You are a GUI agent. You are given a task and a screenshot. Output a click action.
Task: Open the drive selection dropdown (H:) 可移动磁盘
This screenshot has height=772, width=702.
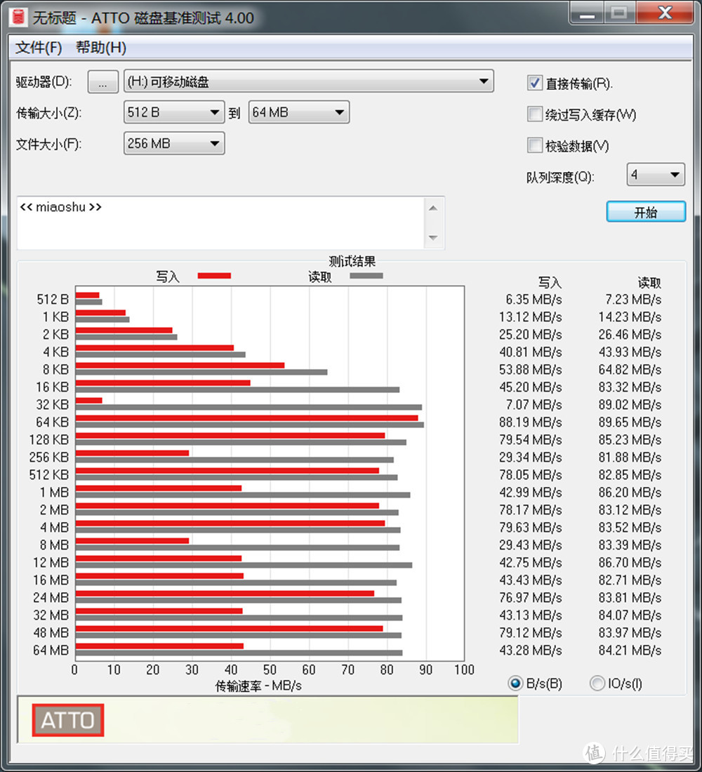308,81
